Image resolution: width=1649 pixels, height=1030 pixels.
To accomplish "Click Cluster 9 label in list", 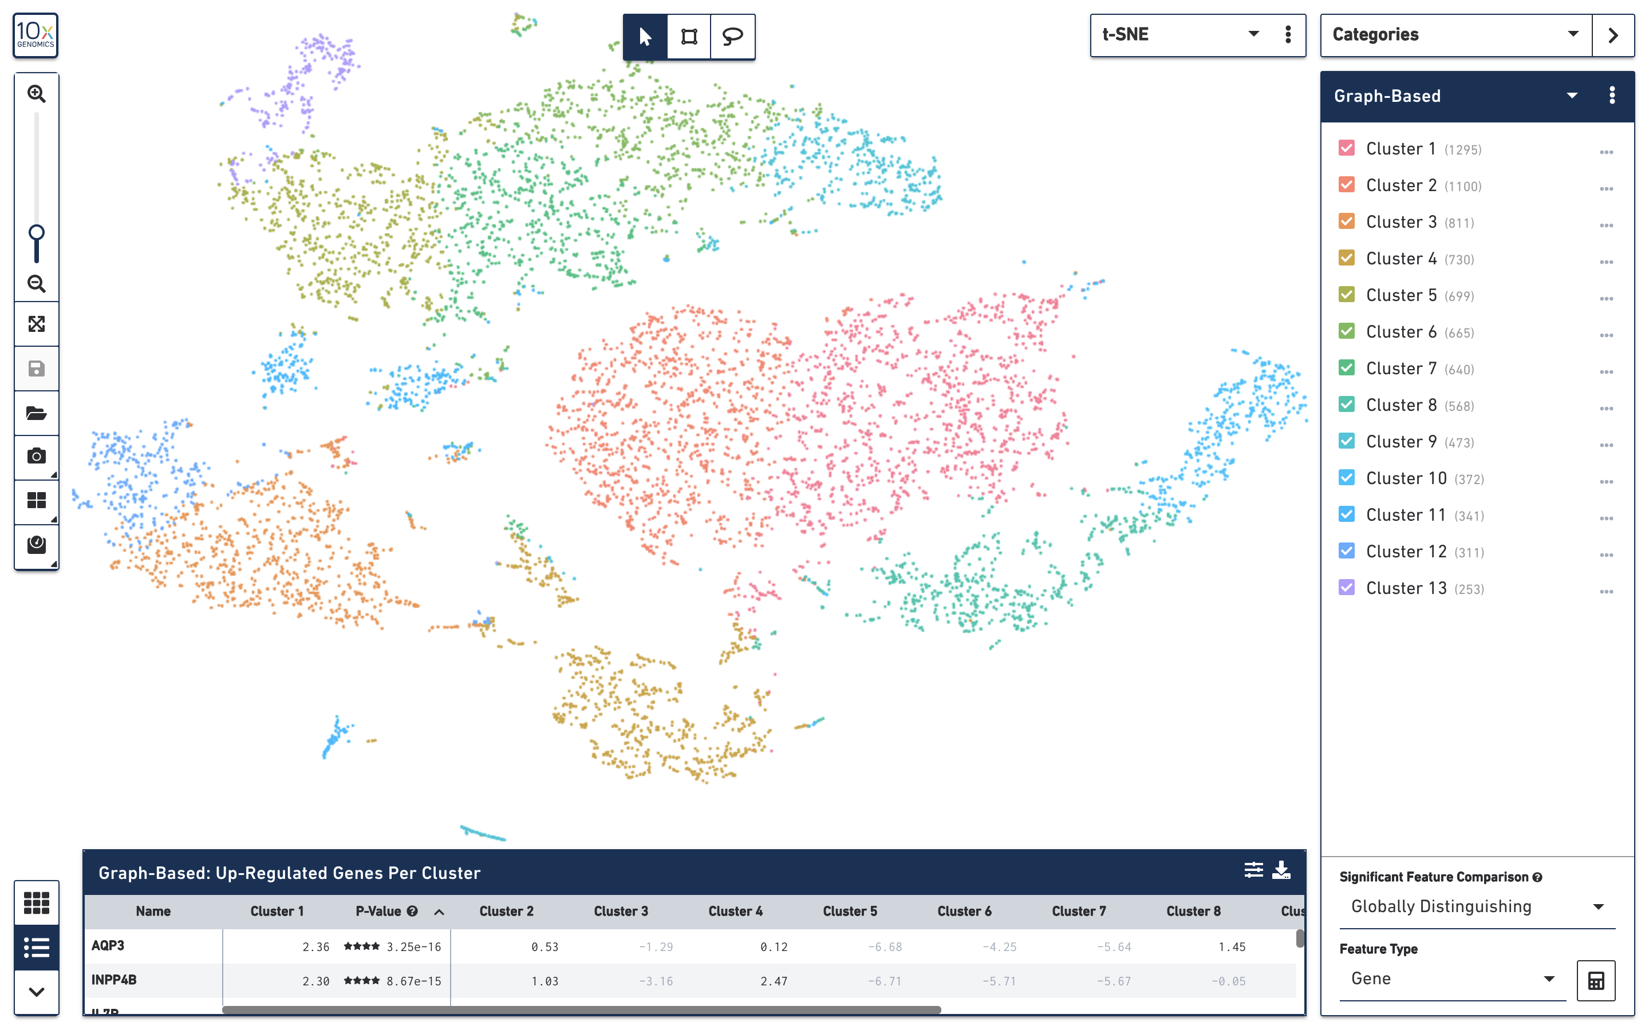I will tap(1401, 441).
